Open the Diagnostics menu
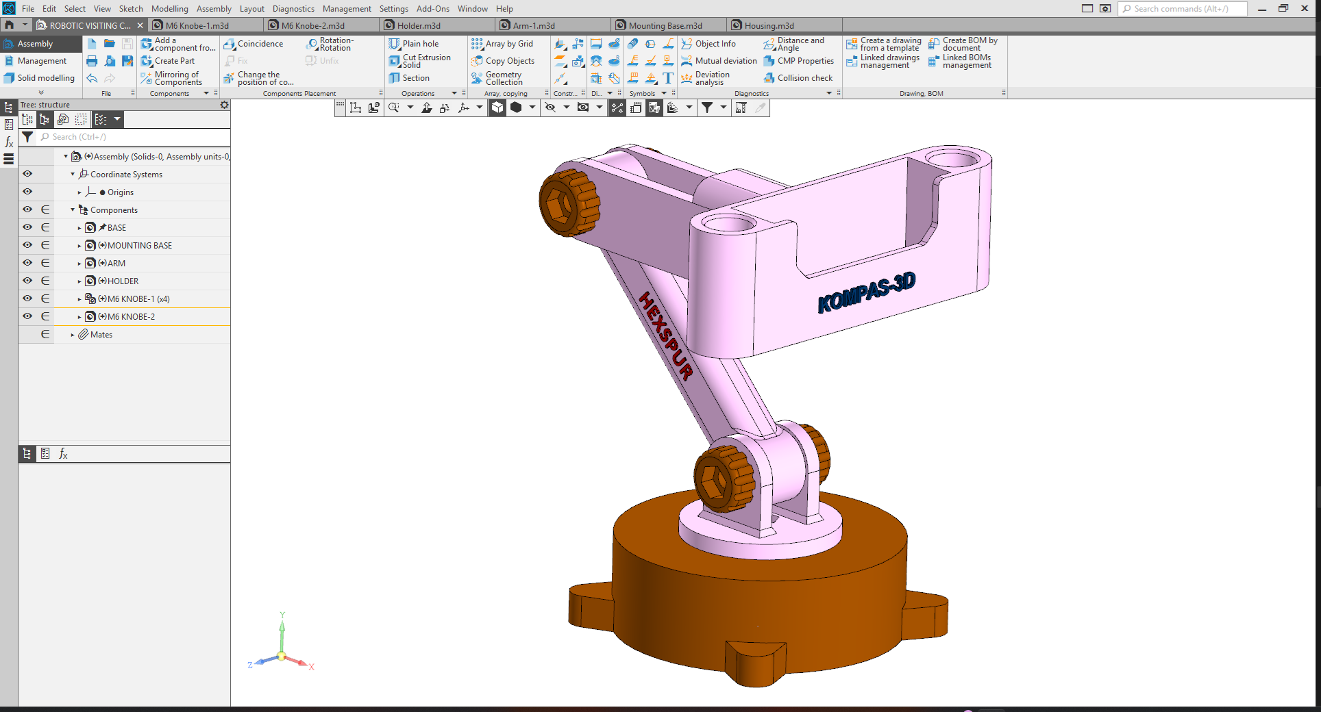 coord(293,9)
